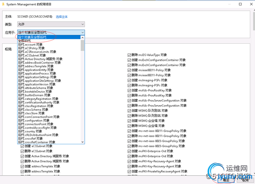
Task: Uncheck 创建 aCSSubnet 对象 checkbox
Action: coord(22,146)
